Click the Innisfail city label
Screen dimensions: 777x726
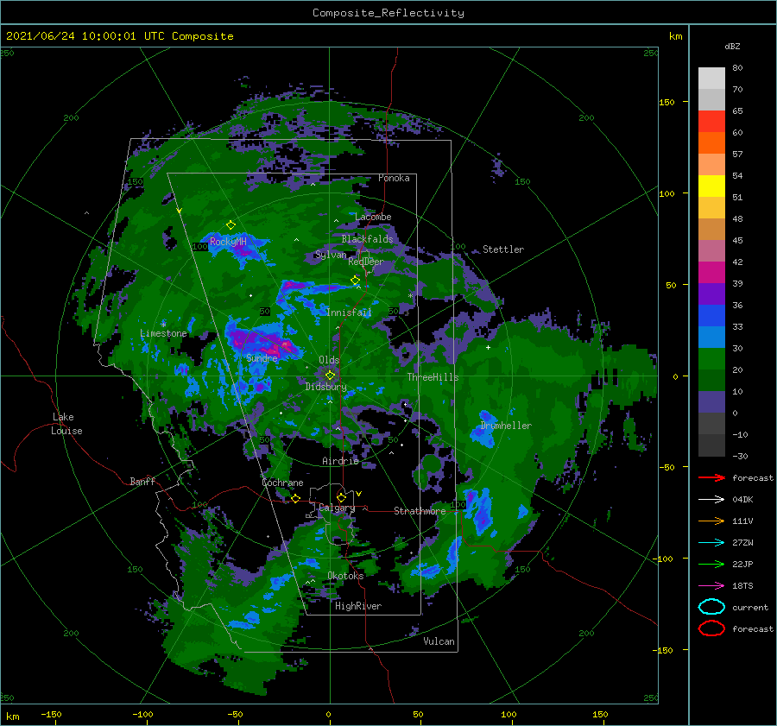coord(349,312)
